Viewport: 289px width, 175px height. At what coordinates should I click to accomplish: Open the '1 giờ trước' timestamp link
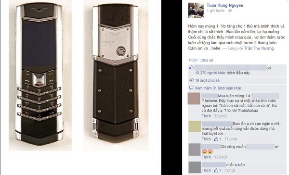point(216,11)
